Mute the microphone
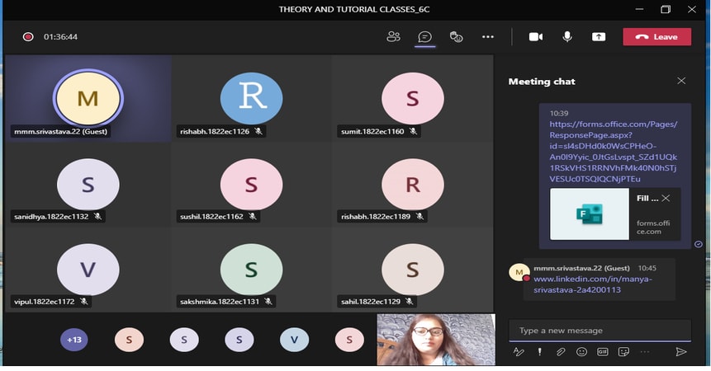Screen dimensions: 711x371 [567, 37]
